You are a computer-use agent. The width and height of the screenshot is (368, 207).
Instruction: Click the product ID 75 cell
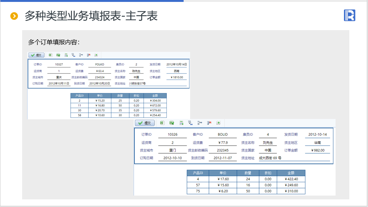198,191
